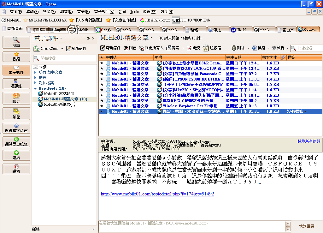The width and height of the screenshot is (323, 233).
Task: Open the 連結 links panel
Action: tap(16, 155)
